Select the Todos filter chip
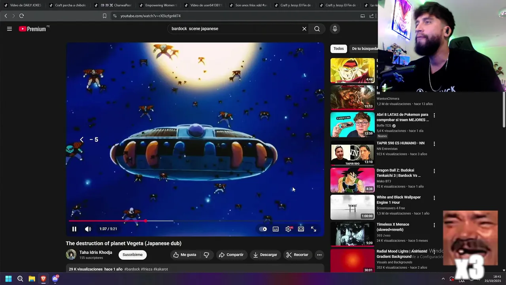Viewport: 506px width, 285px height. tap(339, 49)
